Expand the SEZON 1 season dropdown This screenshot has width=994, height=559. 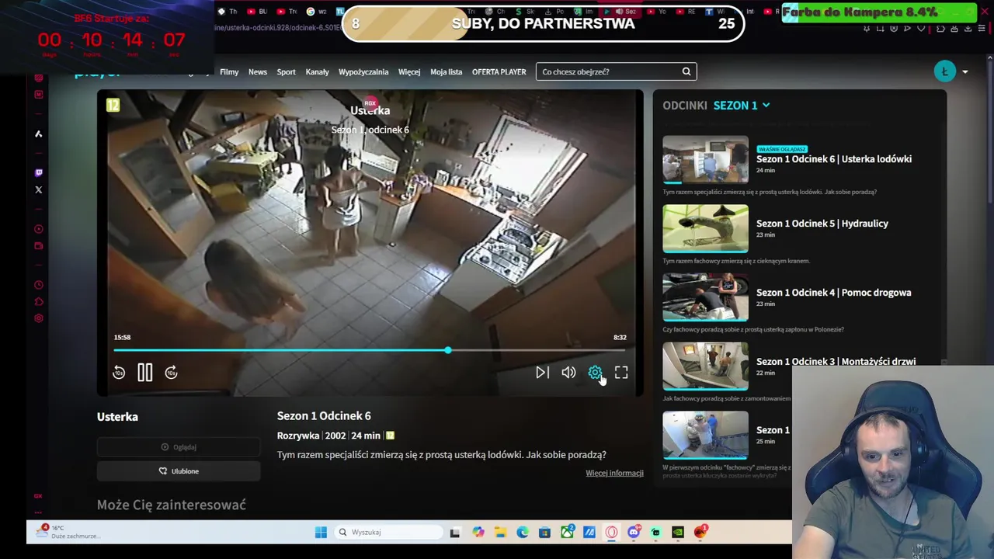[742, 106]
